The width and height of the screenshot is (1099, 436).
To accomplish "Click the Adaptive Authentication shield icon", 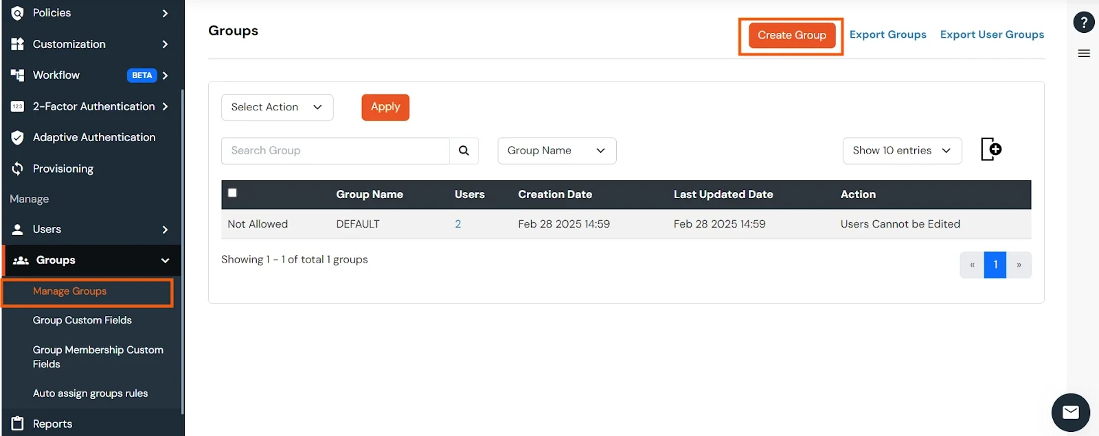I will pos(18,137).
